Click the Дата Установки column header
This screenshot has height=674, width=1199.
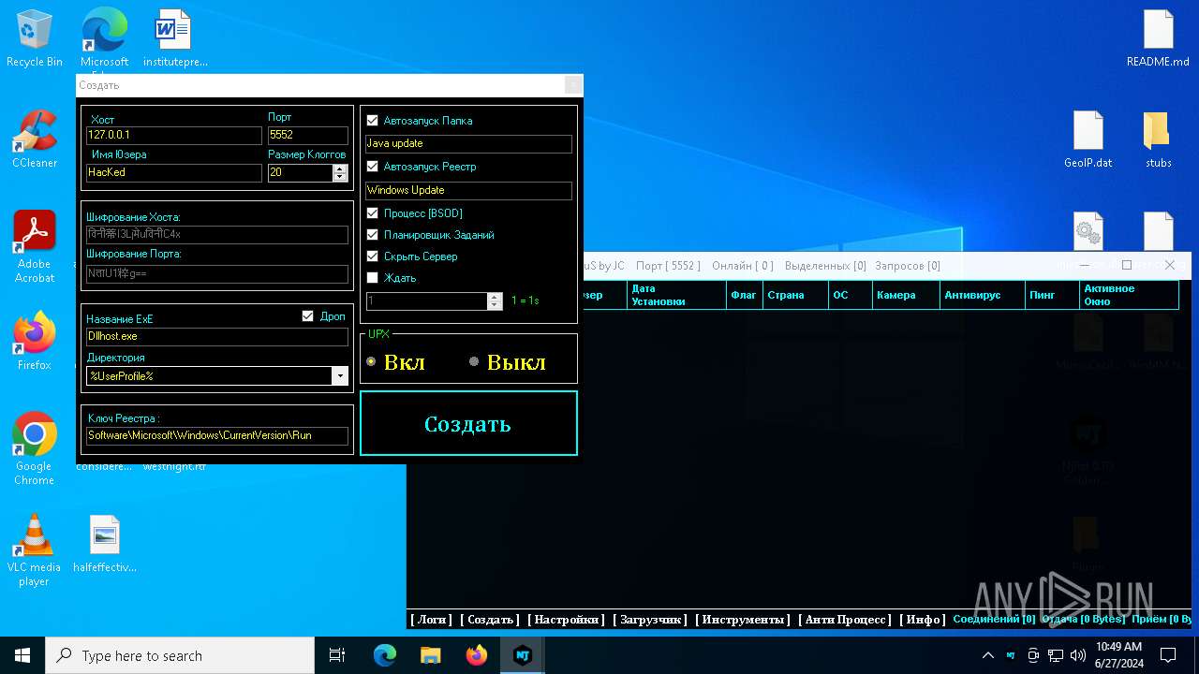pos(677,295)
